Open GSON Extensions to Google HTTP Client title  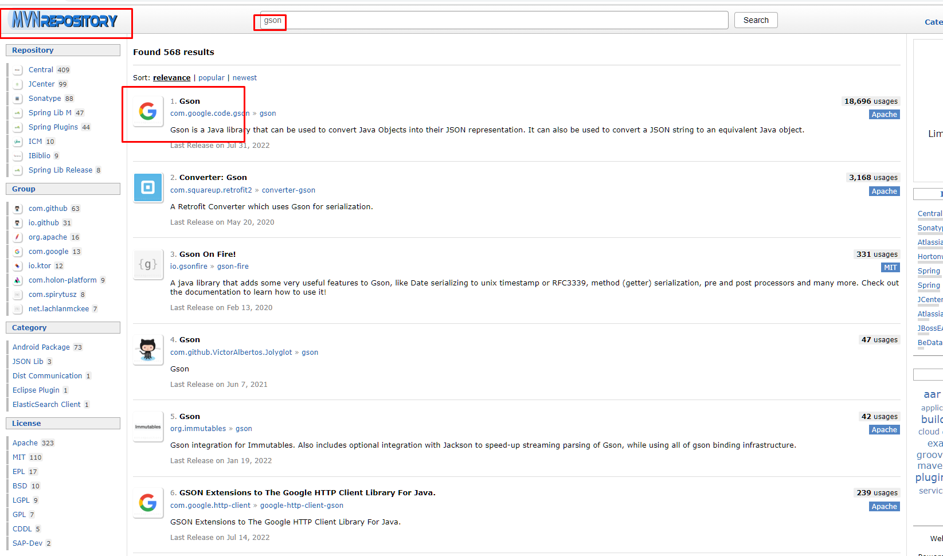click(307, 493)
